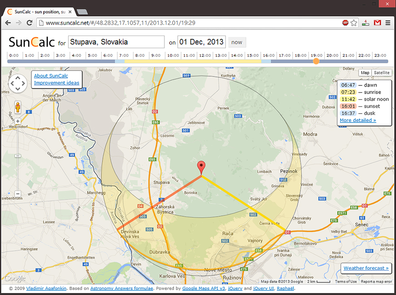Viewport: 396px width, 295px height.
Task: Open the Gmail extension icon
Action: tap(377, 23)
